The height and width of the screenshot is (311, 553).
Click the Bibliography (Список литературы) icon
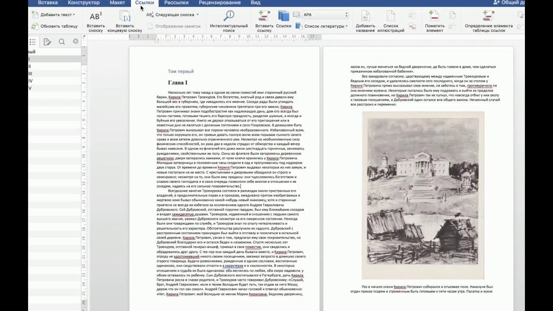pyautogui.click(x=299, y=26)
